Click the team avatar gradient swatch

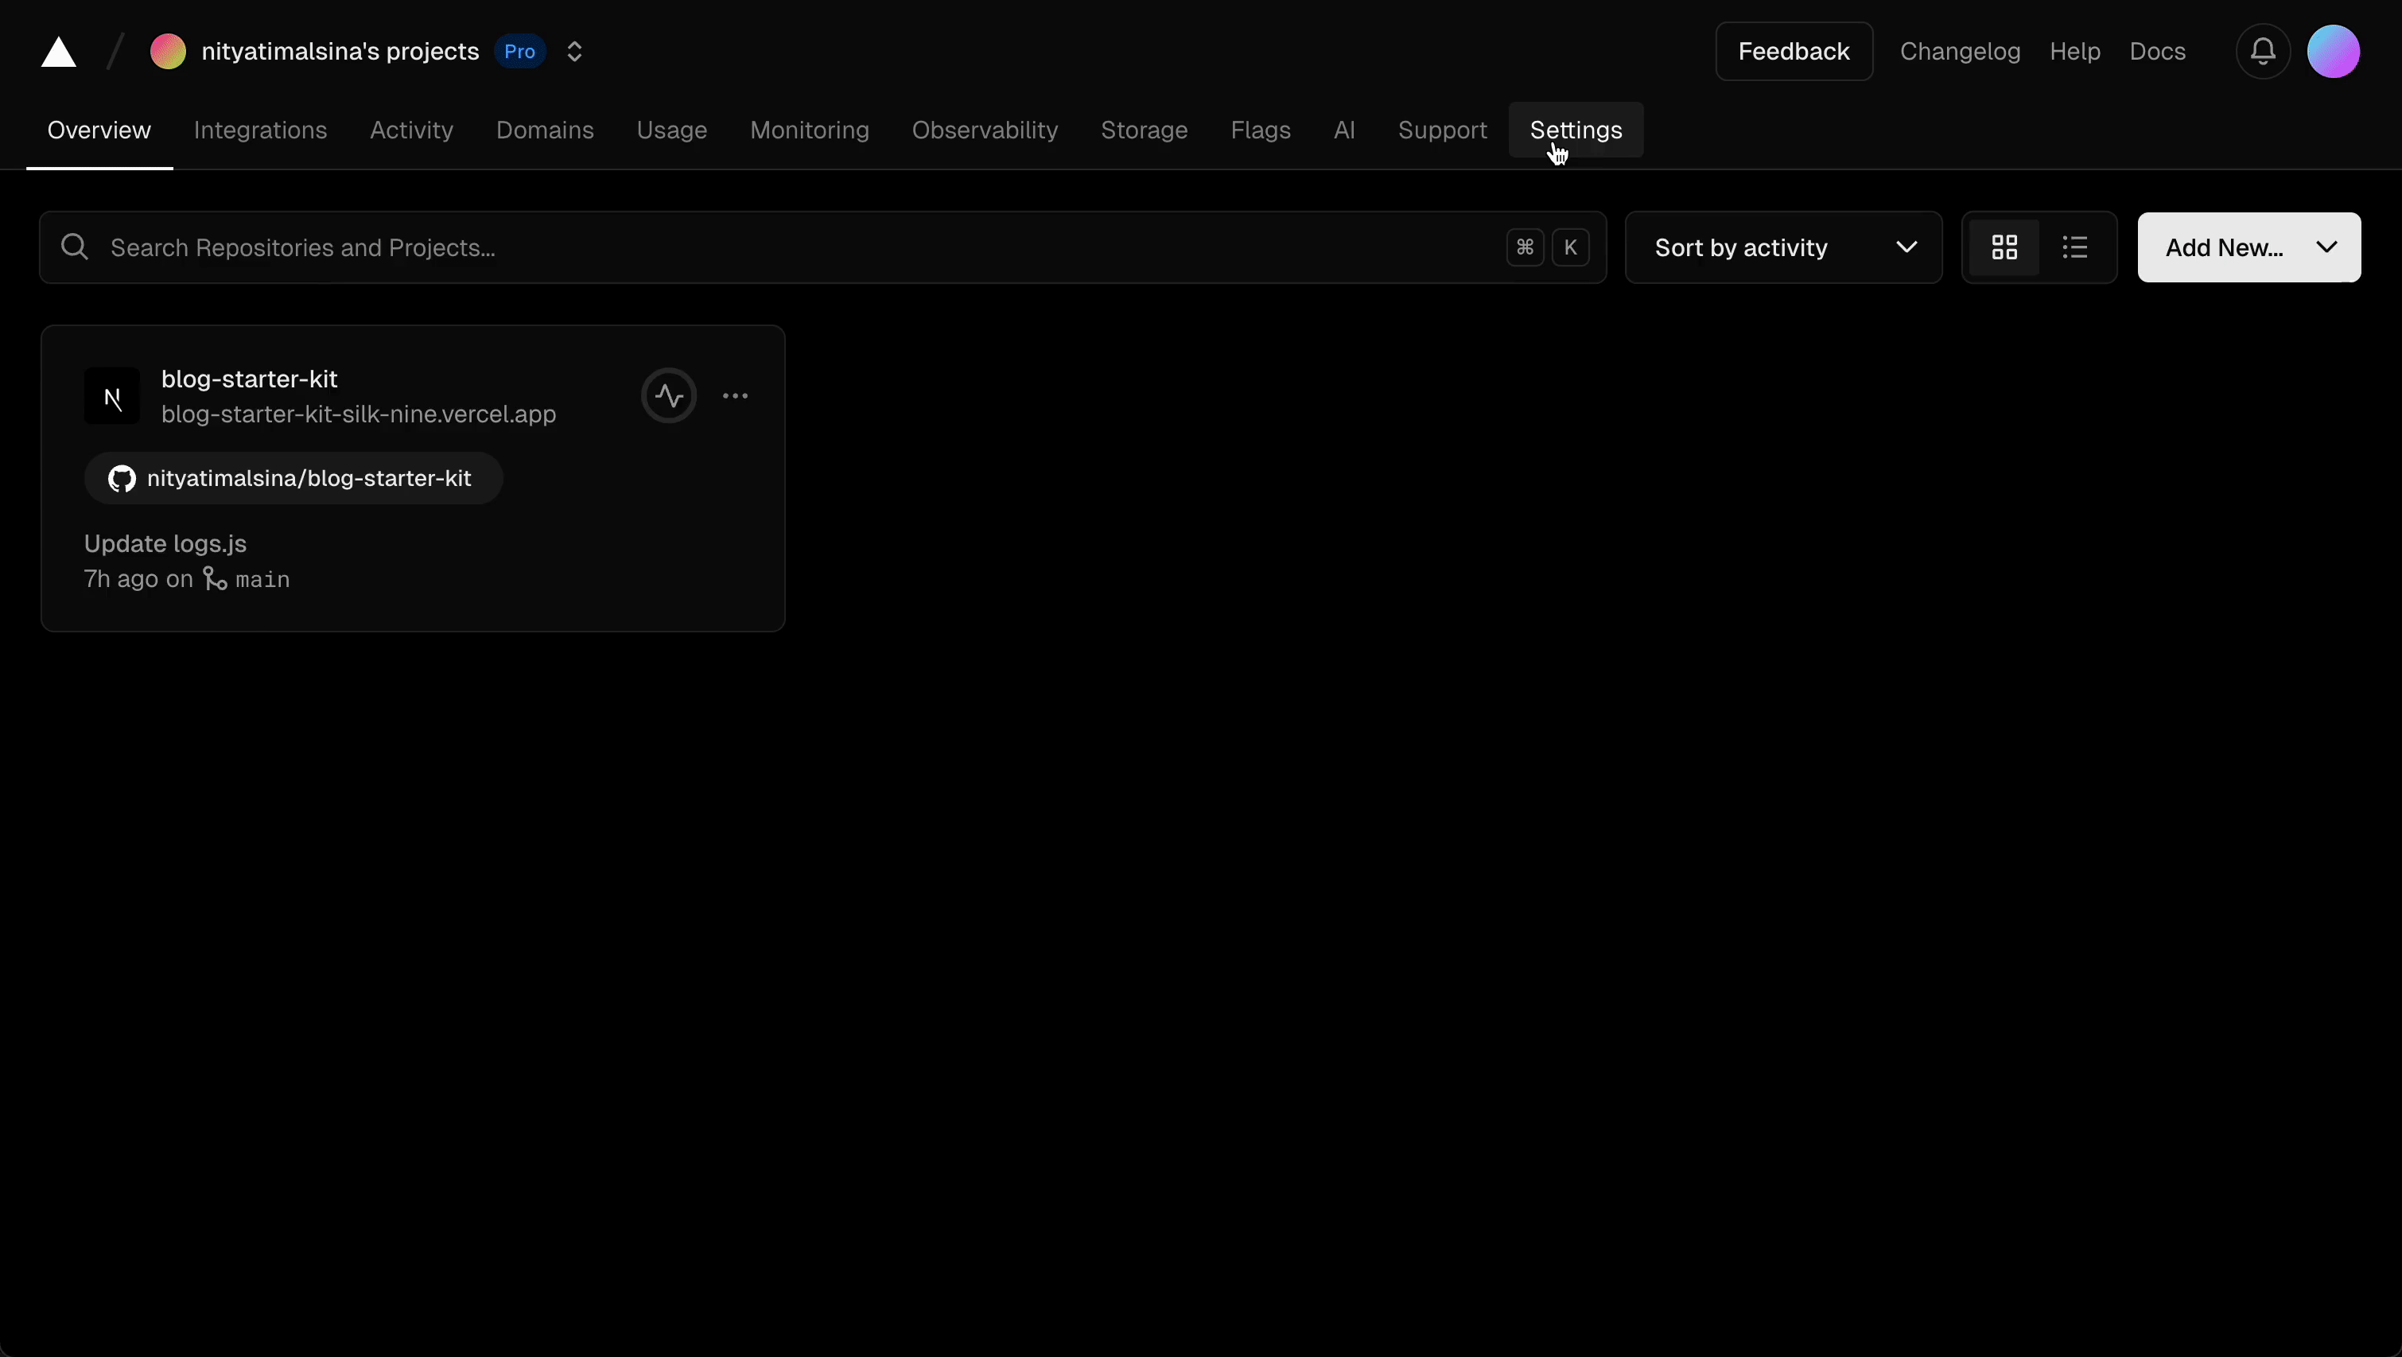169,51
